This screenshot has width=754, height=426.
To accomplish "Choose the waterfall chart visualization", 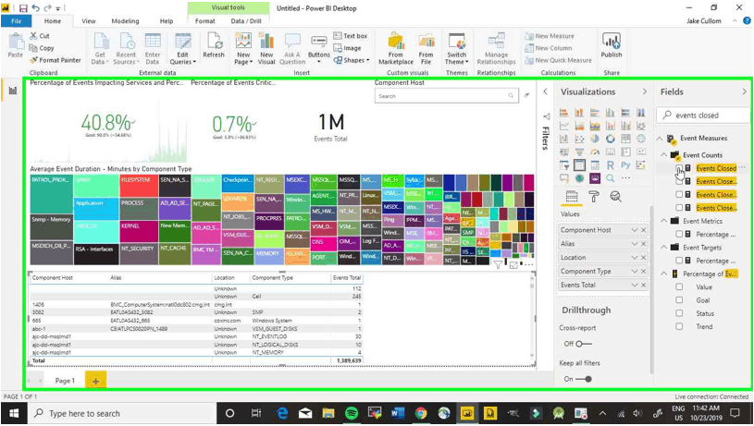I will pyautogui.click(x=563, y=139).
